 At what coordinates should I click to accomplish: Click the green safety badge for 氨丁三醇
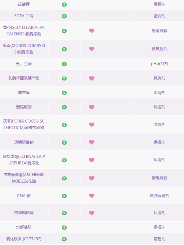click(64, 64)
